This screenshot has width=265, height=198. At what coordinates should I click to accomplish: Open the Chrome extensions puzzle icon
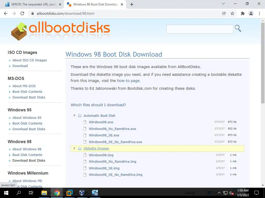click(x=243, y=13)
